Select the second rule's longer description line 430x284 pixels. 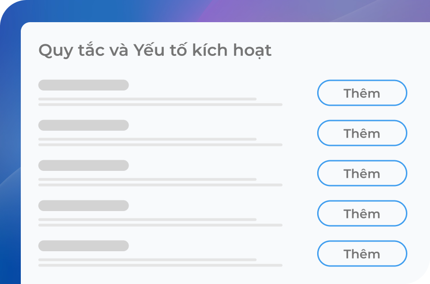[x=160, y=145]
